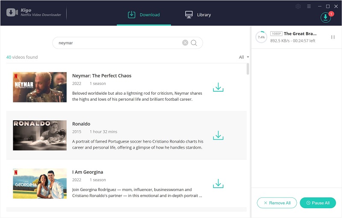Clear the neymar search text

point(185,42)
